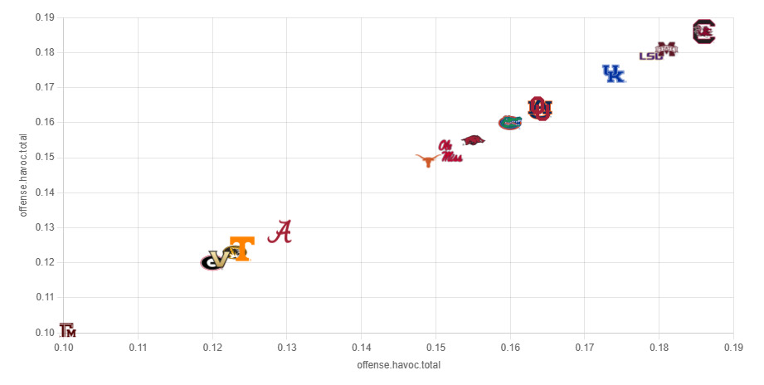Click the gold Vanderbilt V logo
The image size is (764, 385).
[221, 257]
